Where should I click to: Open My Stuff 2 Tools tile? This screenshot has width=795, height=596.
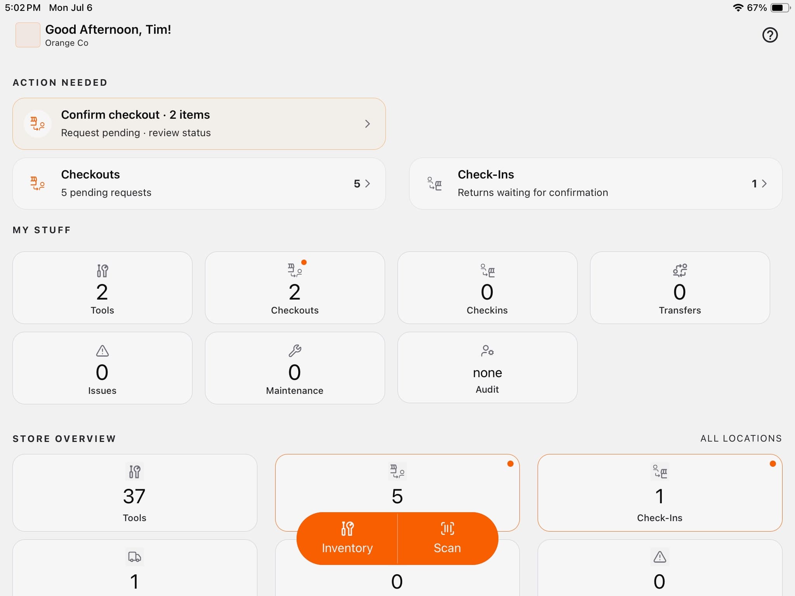(x=102, y=288)
